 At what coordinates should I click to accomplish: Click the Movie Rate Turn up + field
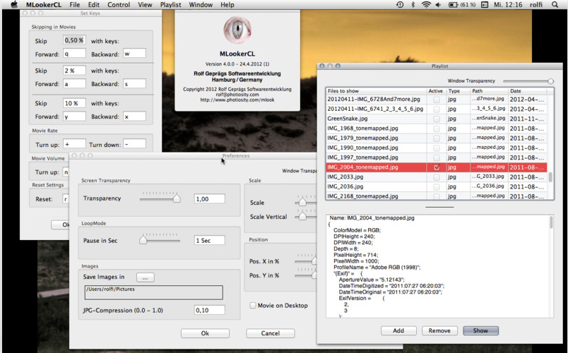click(74, 144)
